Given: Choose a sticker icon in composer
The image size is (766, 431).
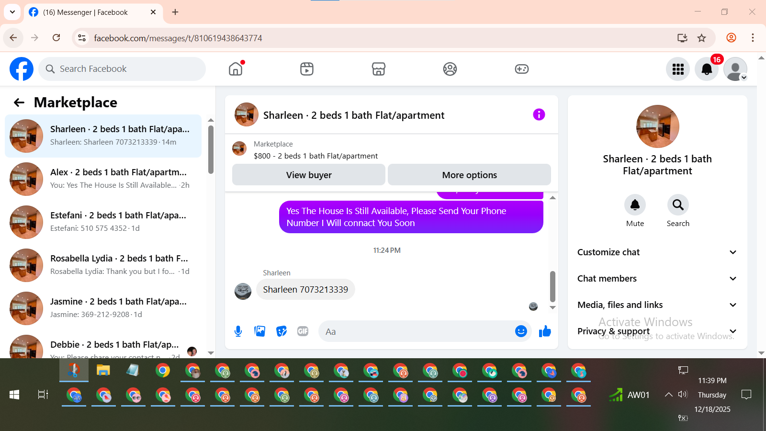Looking at the screenshot, I should tap(282, 331).
